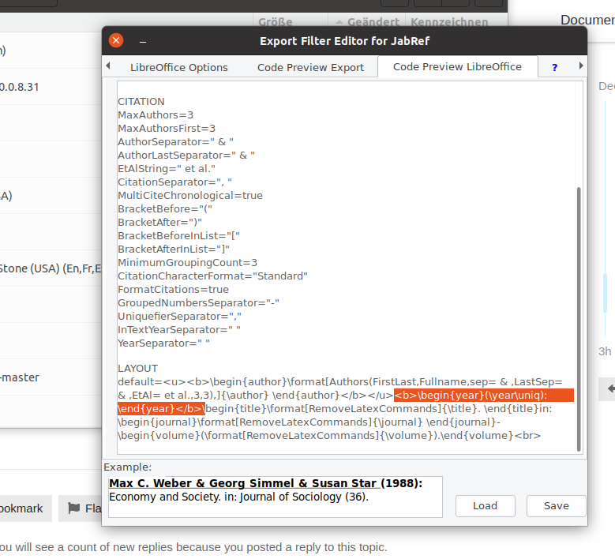615x559 pixels.
Task: Click the LAYOUT heading in code
Action: click(x=137, y=369)
